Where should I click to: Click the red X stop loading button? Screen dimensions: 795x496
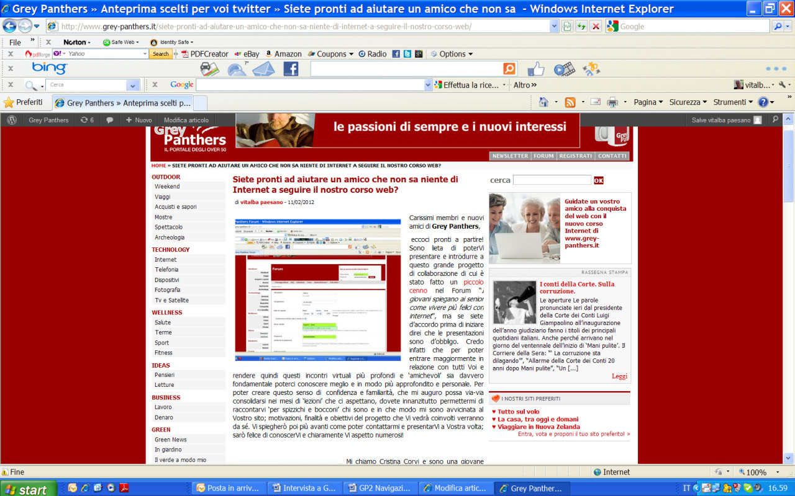pyautogui.click(x=596, y=26)
